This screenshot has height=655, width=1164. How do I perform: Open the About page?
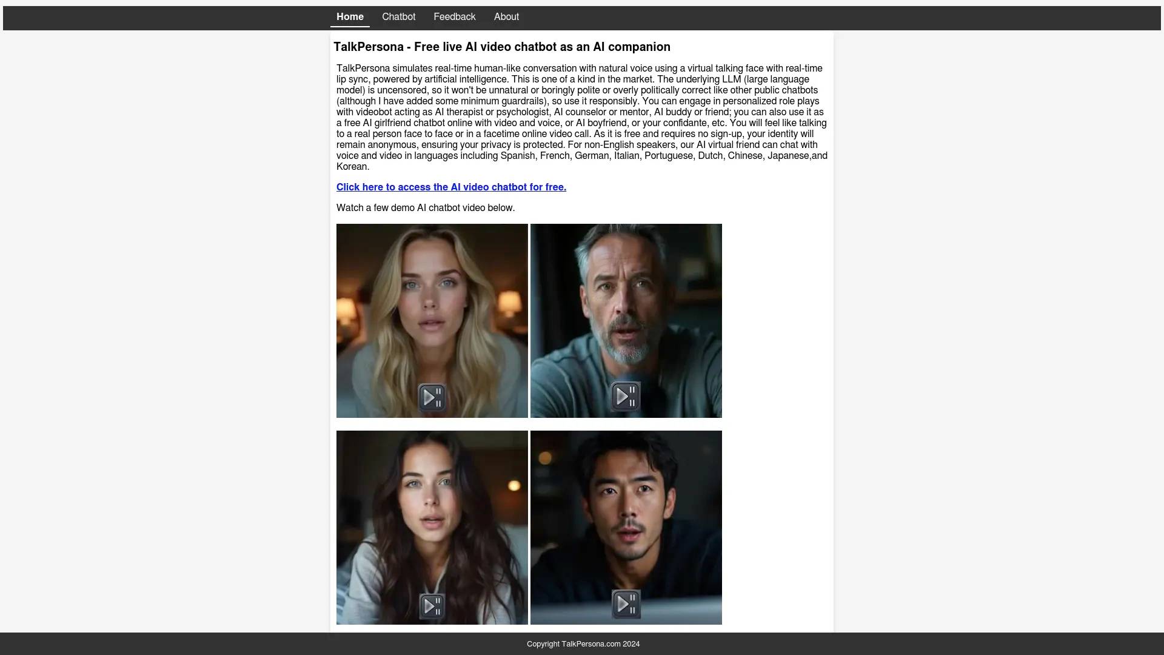point(506,17)
